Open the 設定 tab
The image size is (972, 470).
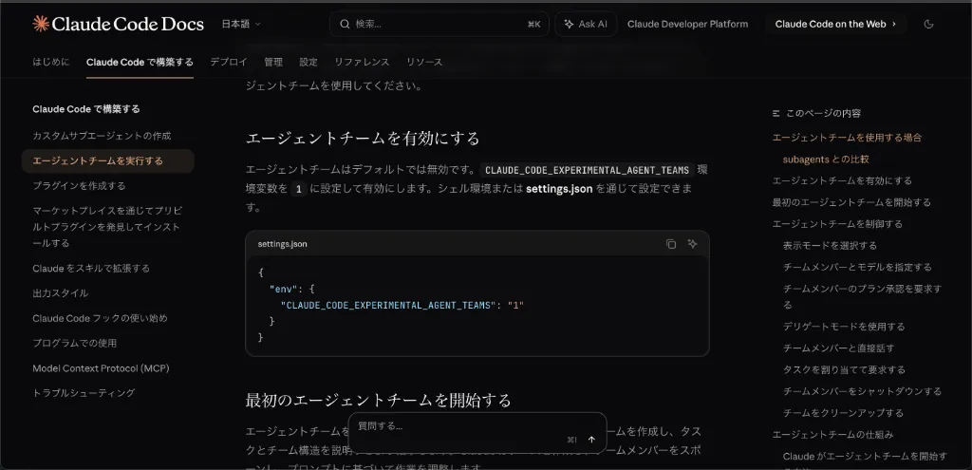click(x=308, y=62)
